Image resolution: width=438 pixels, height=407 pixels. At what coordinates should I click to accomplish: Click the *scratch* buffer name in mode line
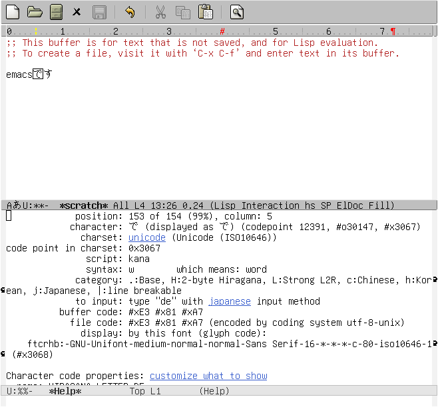tap(84, 205)
